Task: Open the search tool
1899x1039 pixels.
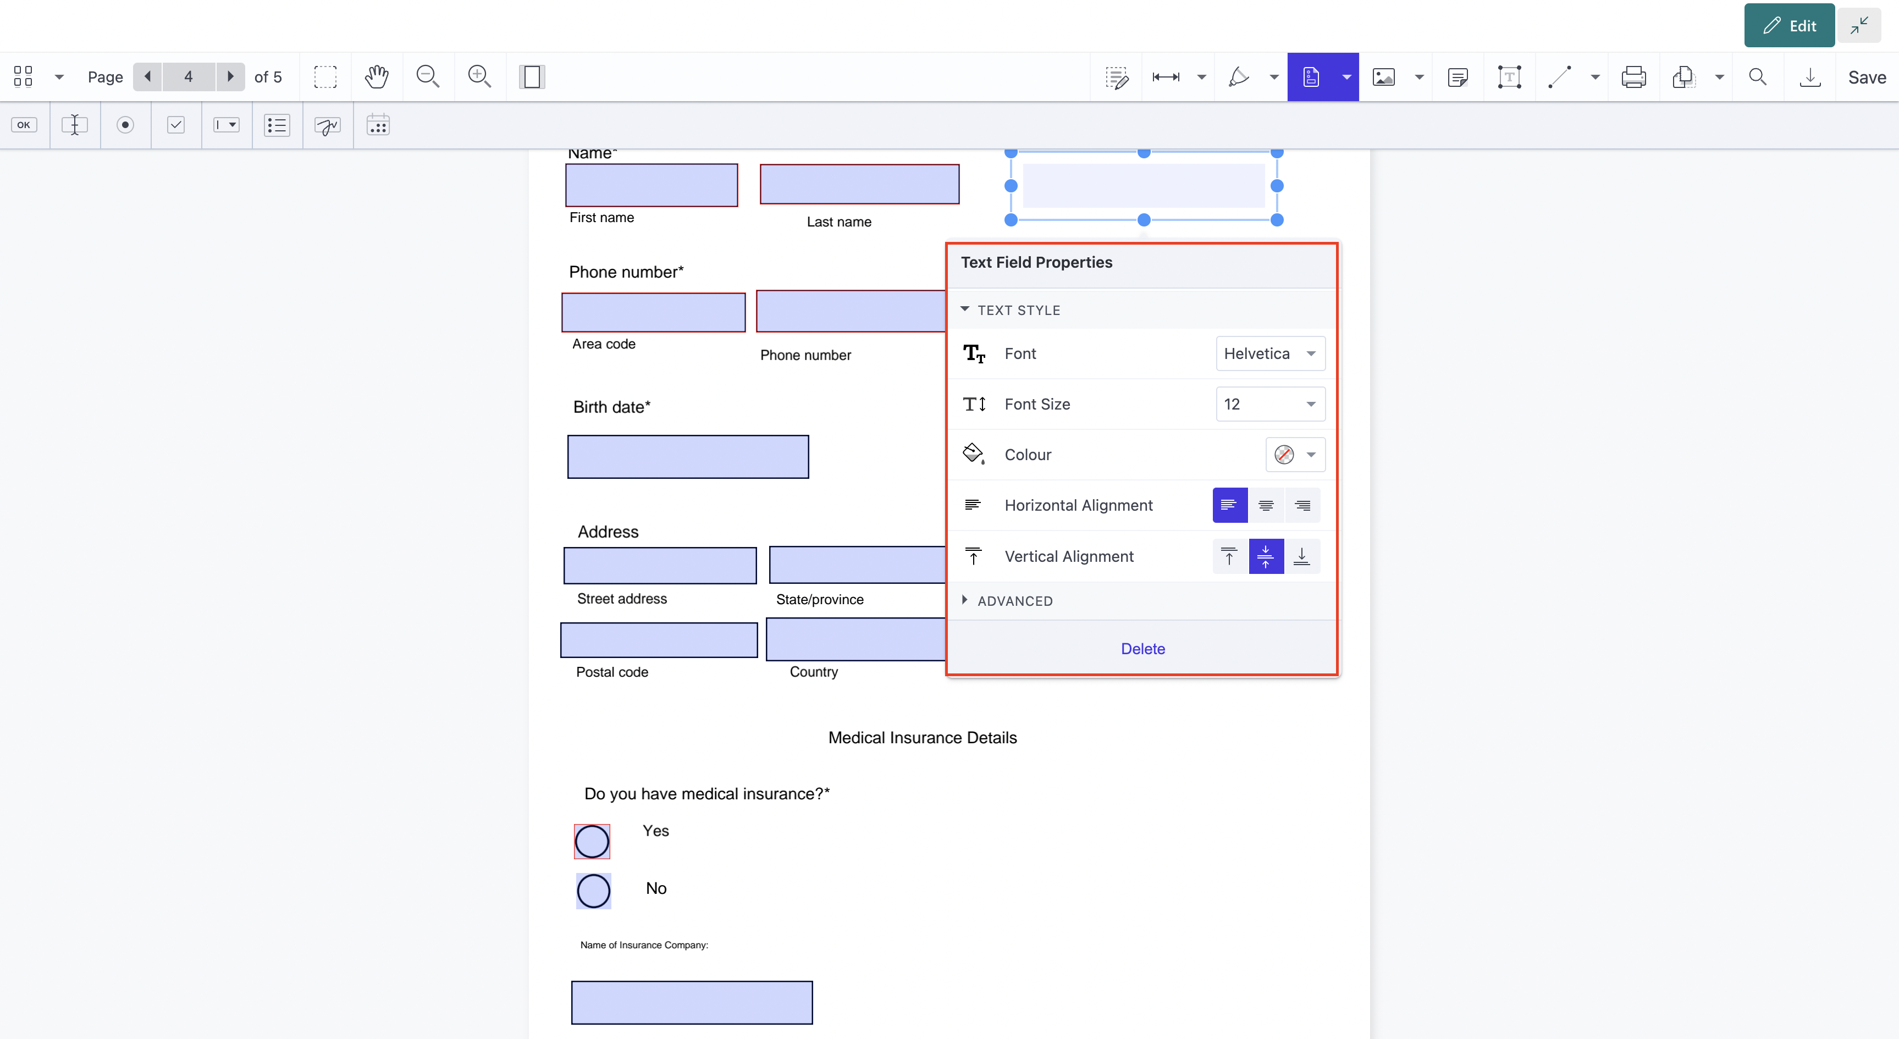Action: (1758, 76)
